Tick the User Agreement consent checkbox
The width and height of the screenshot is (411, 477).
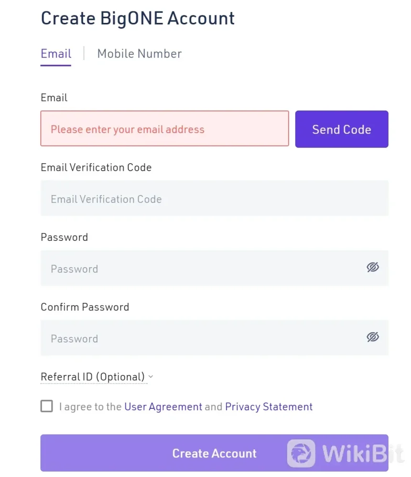(47, 406)
